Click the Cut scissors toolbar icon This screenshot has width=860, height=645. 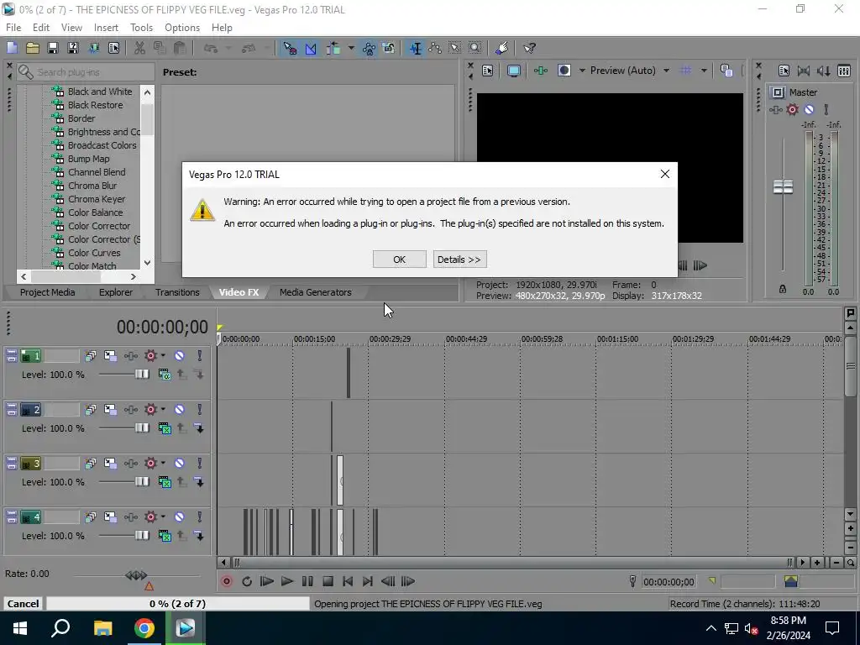click(139, 48)
